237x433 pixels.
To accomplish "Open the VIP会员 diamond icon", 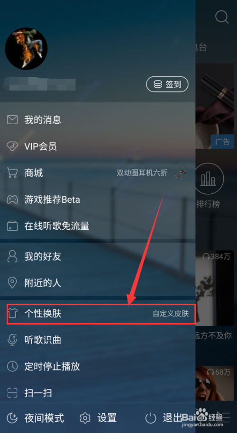I will point(12,146).
